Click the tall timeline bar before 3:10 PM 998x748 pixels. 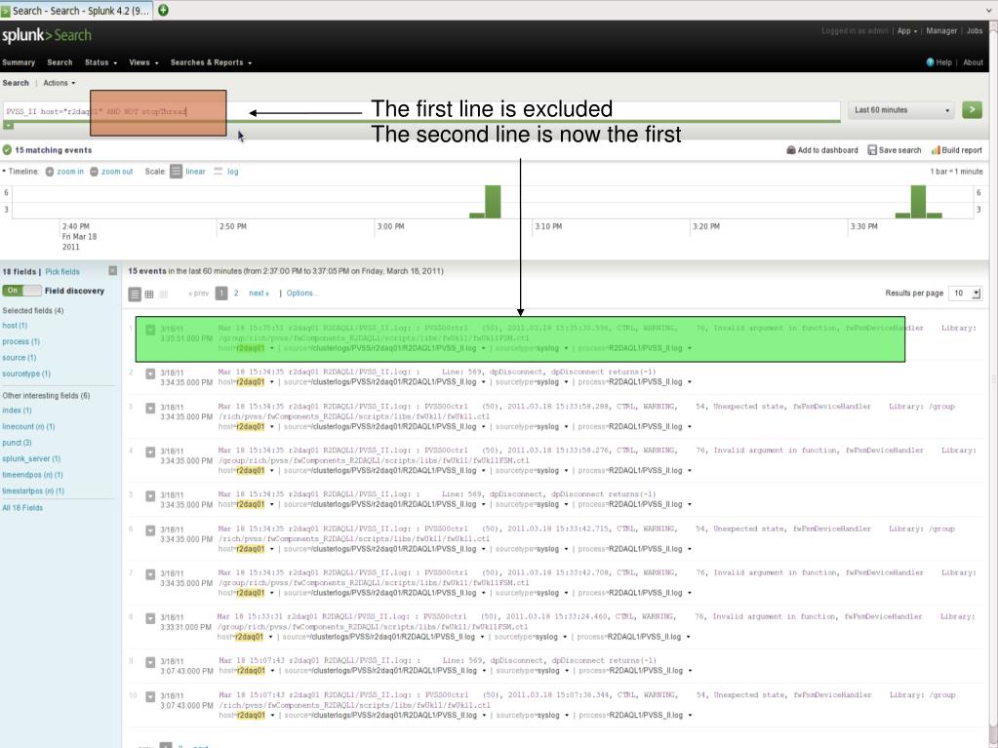click(x=493, y=202)
